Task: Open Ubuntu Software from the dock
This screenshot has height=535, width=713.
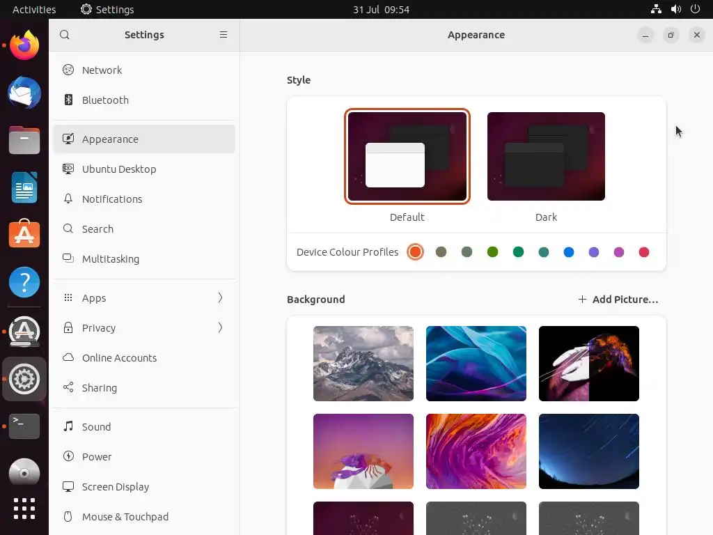Action: pyautogui.click(x=24, y=234)
